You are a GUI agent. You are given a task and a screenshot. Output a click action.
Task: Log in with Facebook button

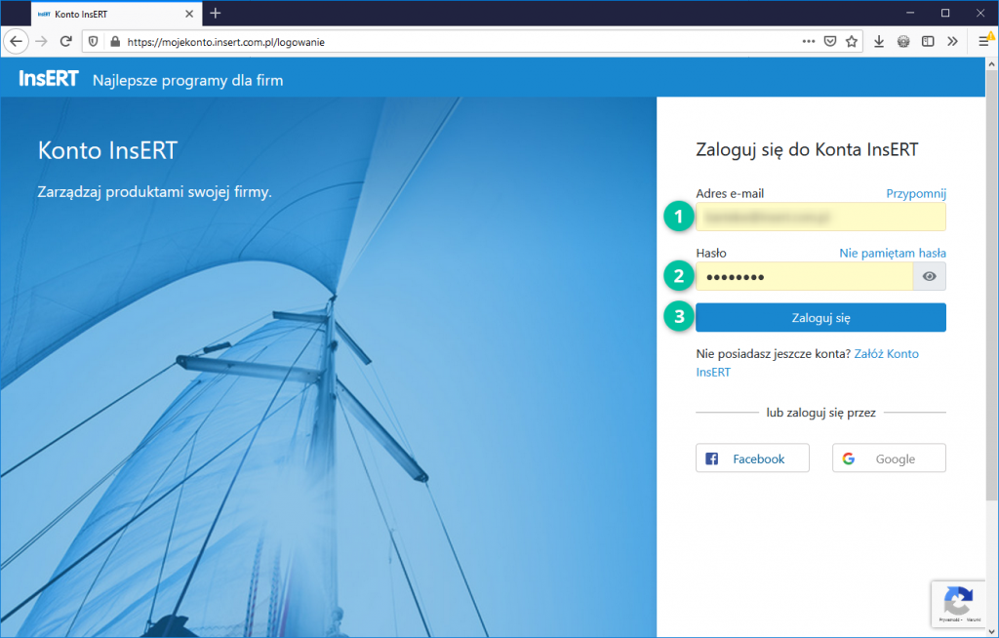[752, 459]
